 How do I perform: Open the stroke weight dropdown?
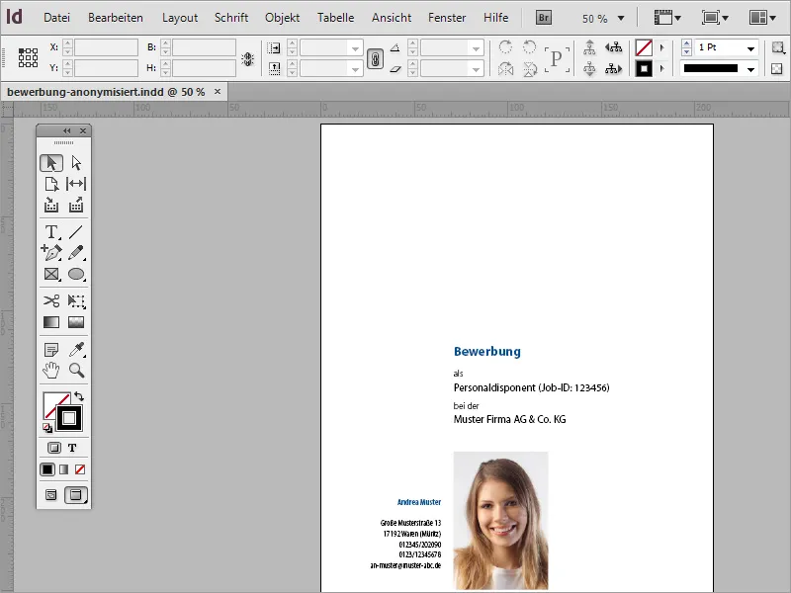pyautogui.click(x=750, y=49)
